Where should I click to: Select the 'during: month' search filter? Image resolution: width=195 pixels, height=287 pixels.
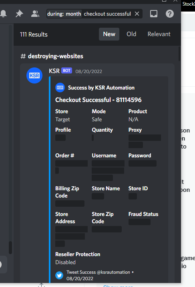64,14
